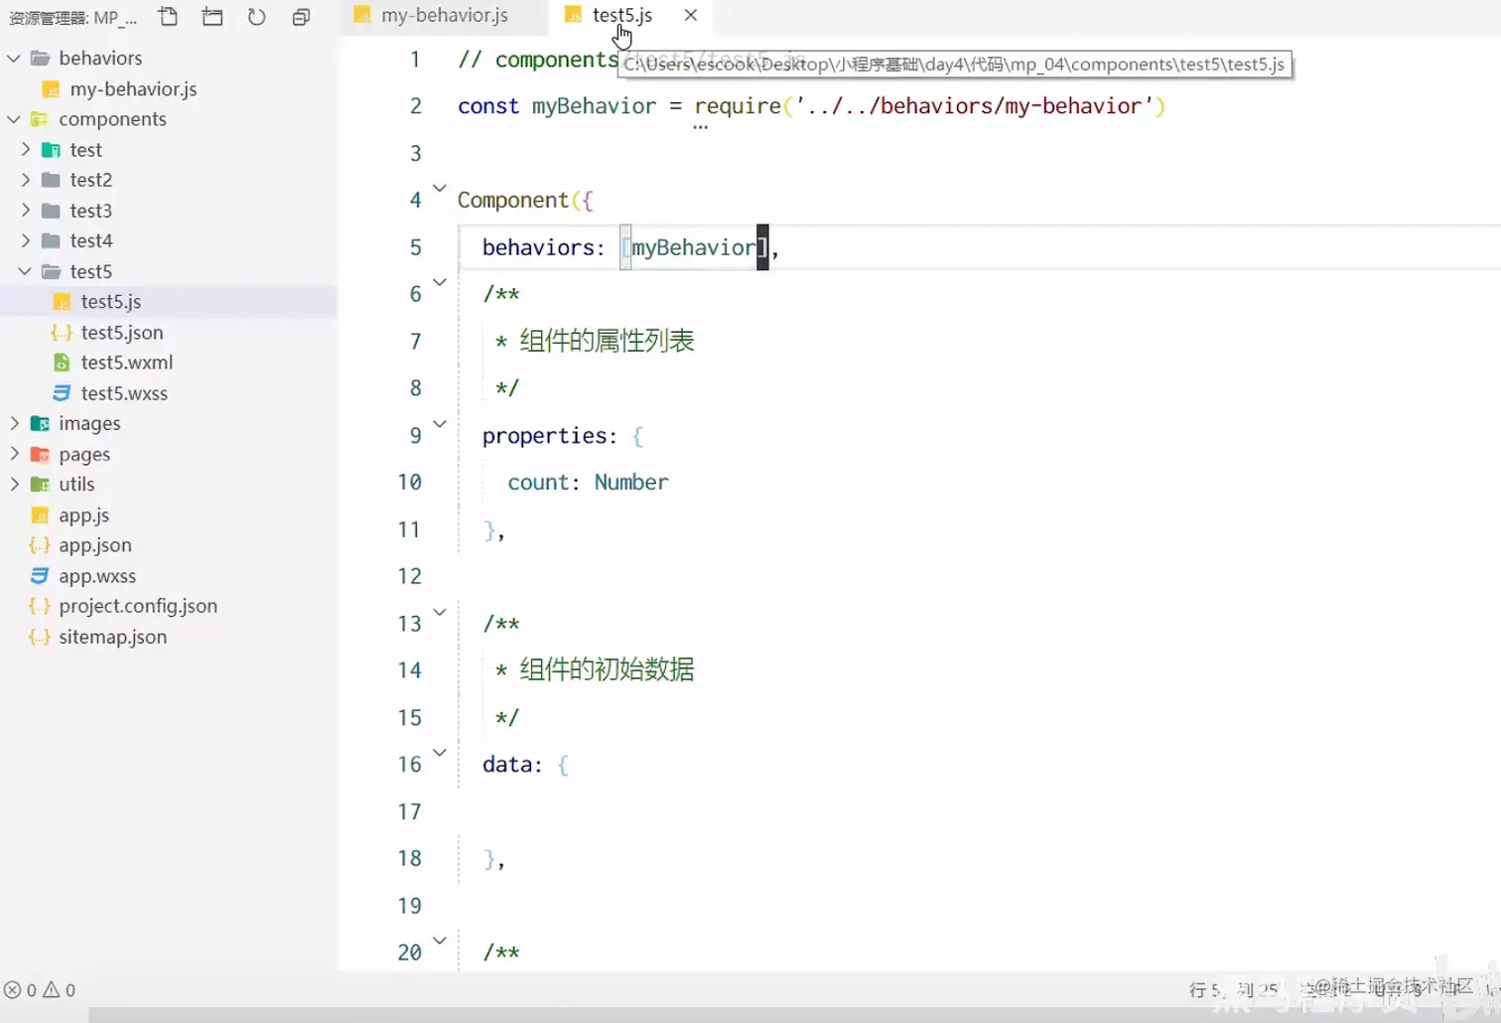Expand the test folder
Image resolution: width=1501 pixels, height=1023 pixels.
(26, 150)
